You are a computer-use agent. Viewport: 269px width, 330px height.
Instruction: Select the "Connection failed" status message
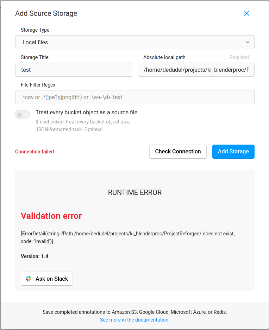(34, 152)
